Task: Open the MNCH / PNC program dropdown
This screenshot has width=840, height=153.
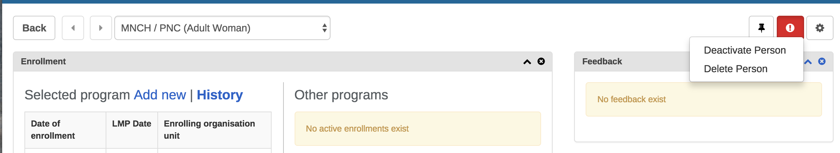Action: pyautogui.click(x=222, y=28)
